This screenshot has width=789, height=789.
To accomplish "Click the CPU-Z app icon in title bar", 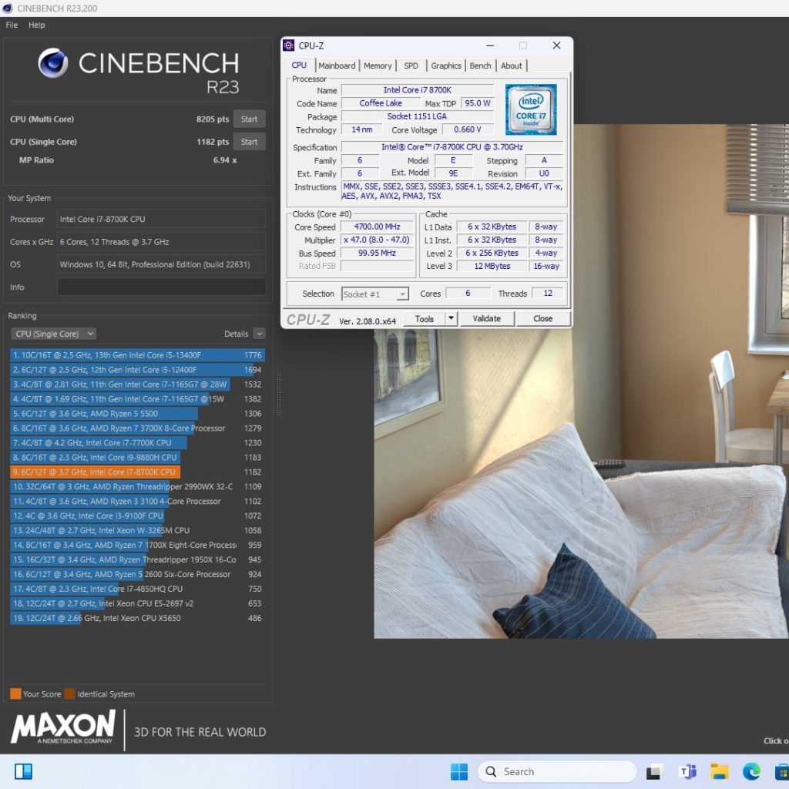I will [x=289, y=45].
